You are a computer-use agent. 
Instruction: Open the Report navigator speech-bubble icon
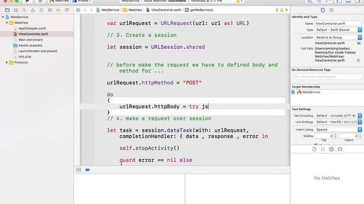pos(67,10)
